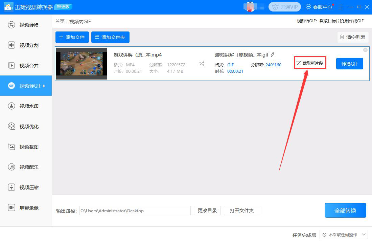Minimize the application window
This screenshot has width=372, height=243.
coord(351,7)
